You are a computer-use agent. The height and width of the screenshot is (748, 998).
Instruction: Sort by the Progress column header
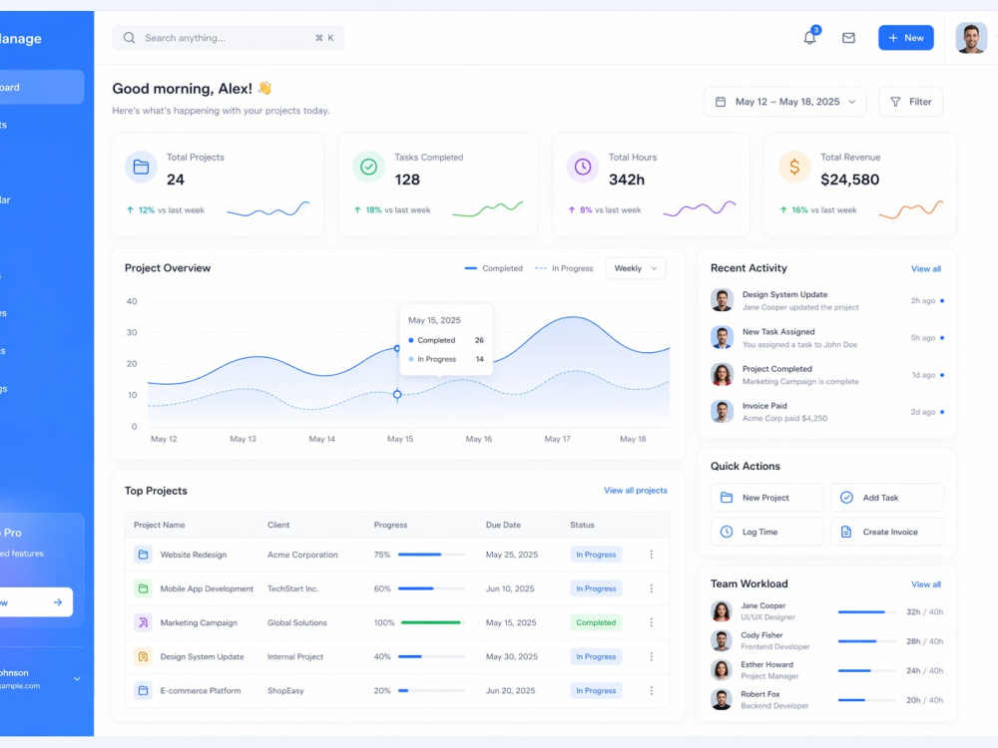pyautogui.click(x=390, y=525)
